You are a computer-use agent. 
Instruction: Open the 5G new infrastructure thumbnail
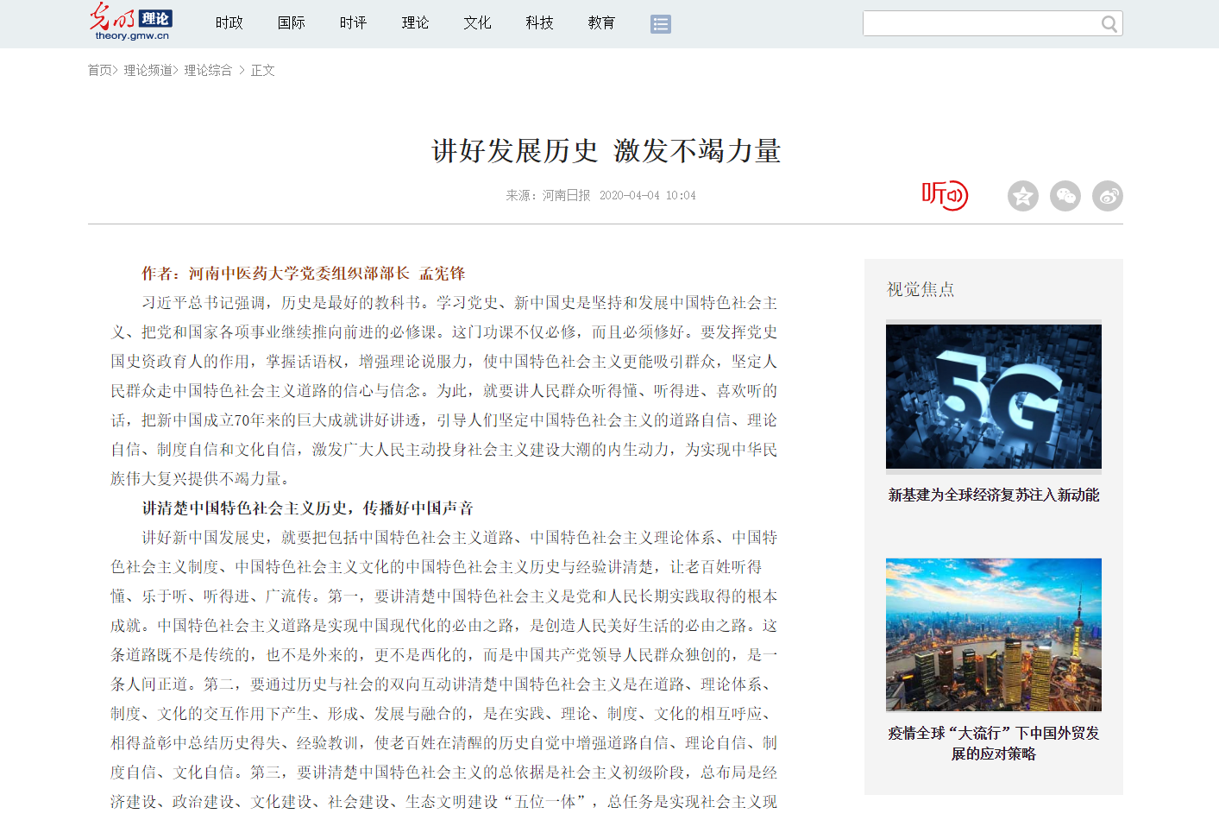993,396
